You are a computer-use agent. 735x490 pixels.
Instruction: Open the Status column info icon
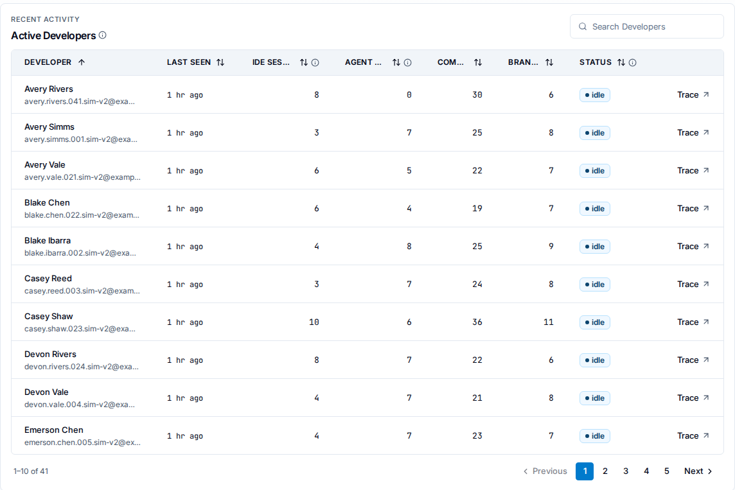click(x=633, y=63)
